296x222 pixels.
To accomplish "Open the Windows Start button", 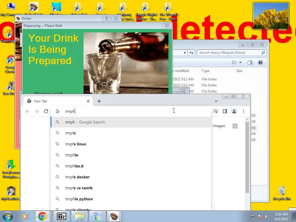I will 8,216.
